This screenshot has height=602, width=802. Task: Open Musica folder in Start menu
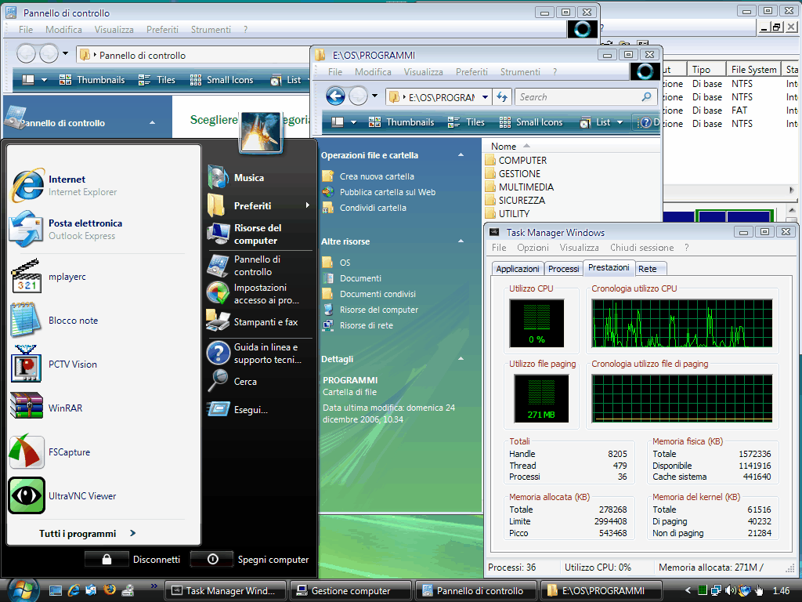coord(236,178)
